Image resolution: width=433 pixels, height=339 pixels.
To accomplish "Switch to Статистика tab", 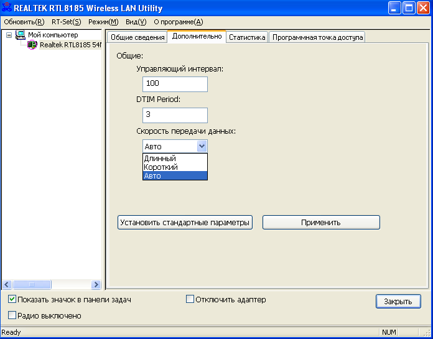I will [247, 37].
